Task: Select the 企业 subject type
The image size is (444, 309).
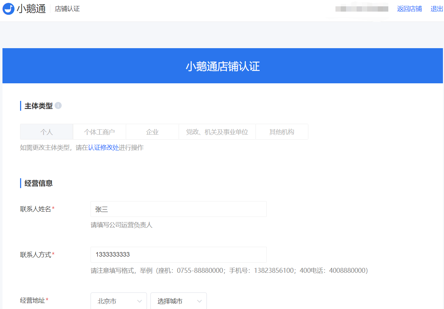Action: coord(152,131)
